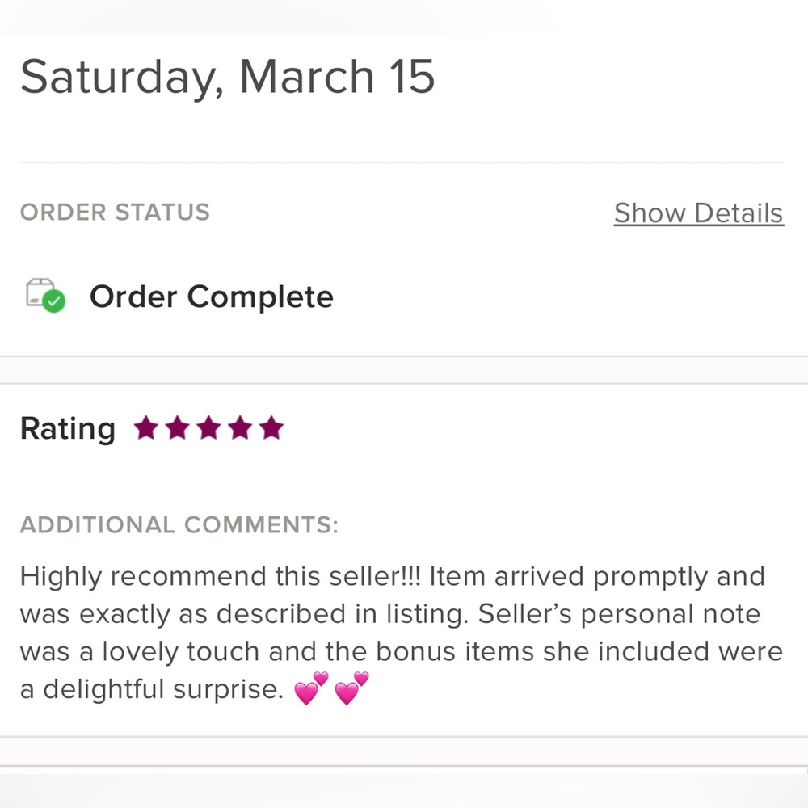Click the fourth rating star

point(240,428)
